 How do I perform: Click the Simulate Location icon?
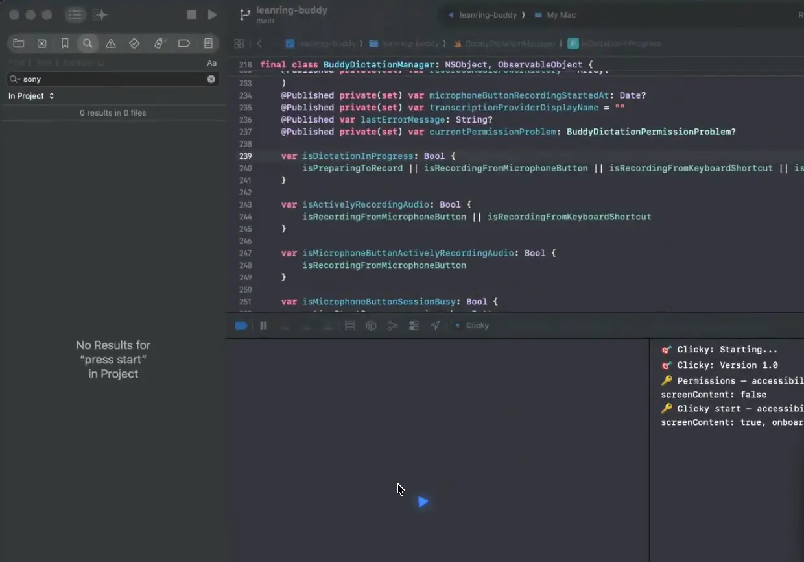pyautogui.click(x=435, y=325)
